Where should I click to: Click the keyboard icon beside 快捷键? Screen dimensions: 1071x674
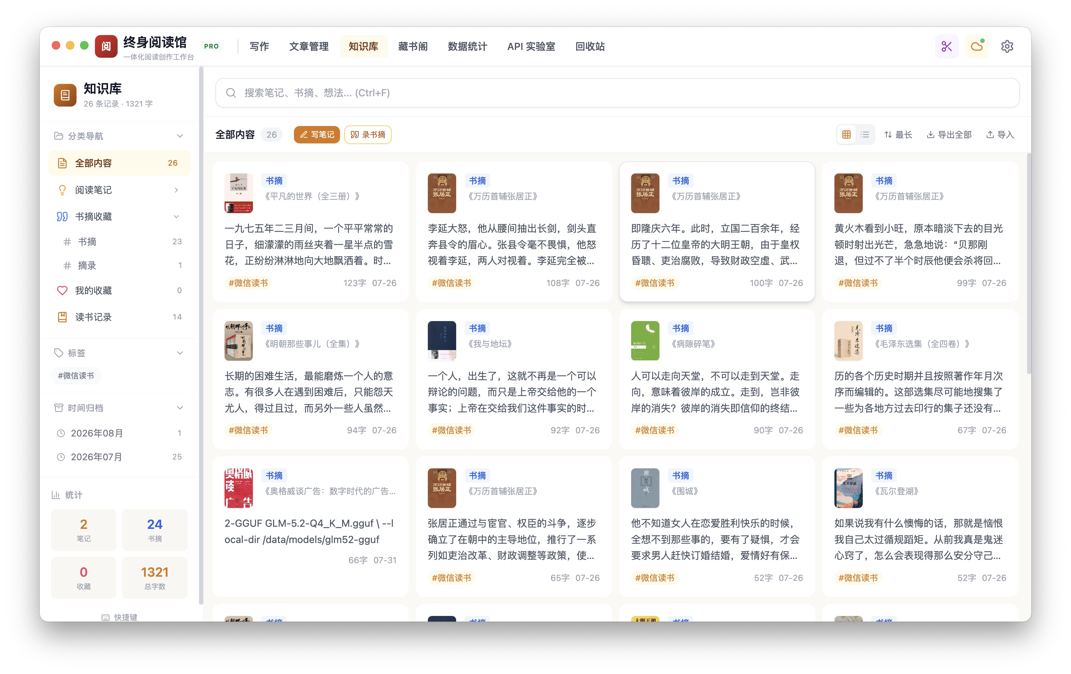(106, 617)
